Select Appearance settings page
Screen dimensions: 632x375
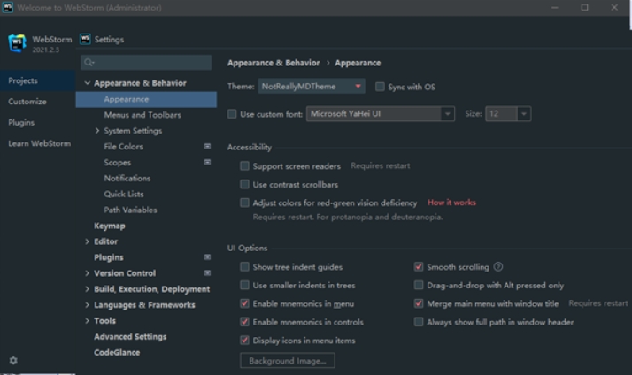tap(146, 99)
